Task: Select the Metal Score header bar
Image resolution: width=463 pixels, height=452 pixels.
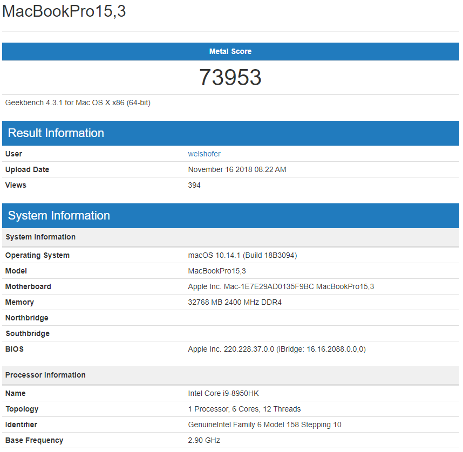Action: (230, 51)
